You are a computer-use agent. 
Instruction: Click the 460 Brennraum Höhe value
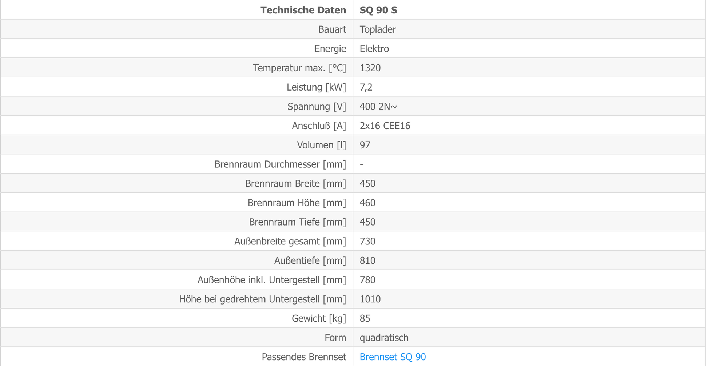pos(367,203)
